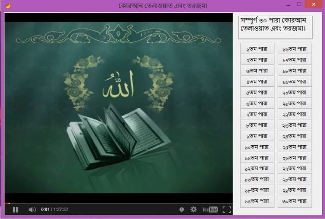325x219 pixels.
Task: Click the video frame showing the Quran
Action: 118,108
